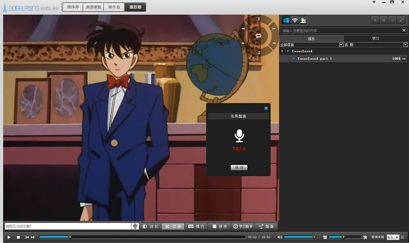Adjust the volume slider
The image size is (409, 243).
(x=300, y=237)
